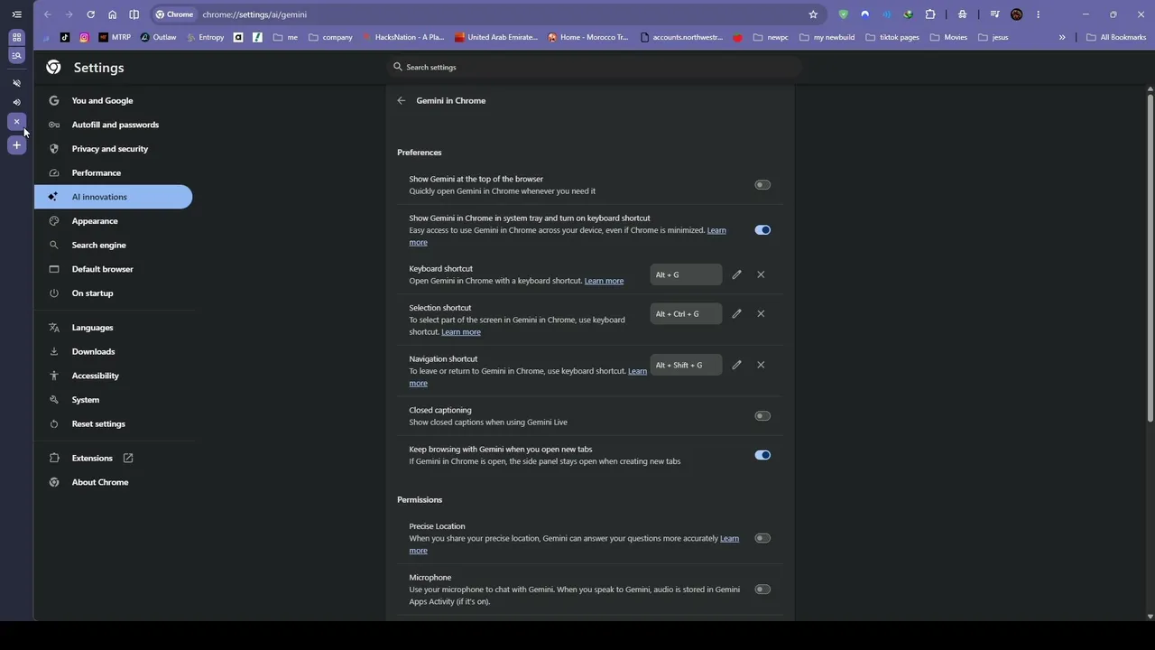The width and height of the screenshot is (1155, 650).
Task: Open the HacksNation bookmark
Action: pyautogui.click(x=403, y=37)
